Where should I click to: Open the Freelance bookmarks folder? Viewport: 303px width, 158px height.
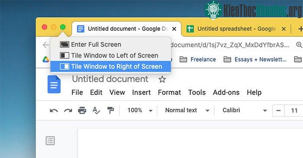pos(197,59)
